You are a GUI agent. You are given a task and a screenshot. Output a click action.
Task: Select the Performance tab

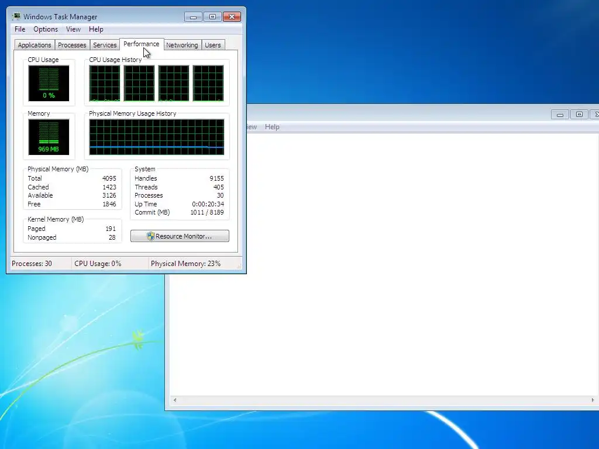tap(142, 44)
